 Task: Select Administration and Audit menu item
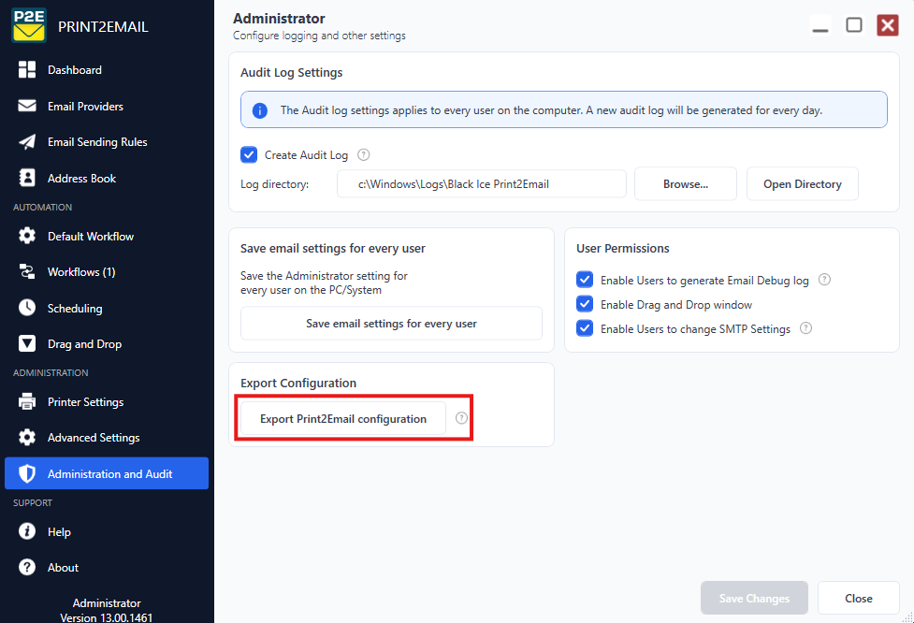tap(107, 474)
